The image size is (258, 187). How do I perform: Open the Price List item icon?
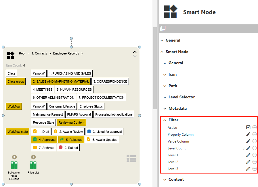click(33, 165)
